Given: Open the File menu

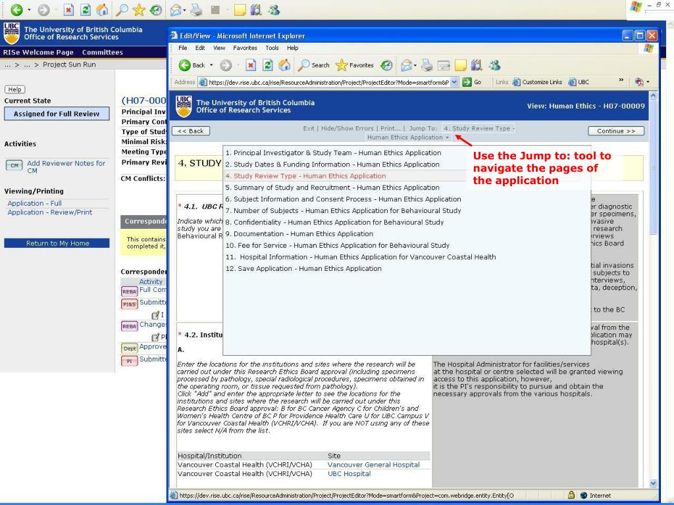Looking at the screenshot, I should point(183,48).
